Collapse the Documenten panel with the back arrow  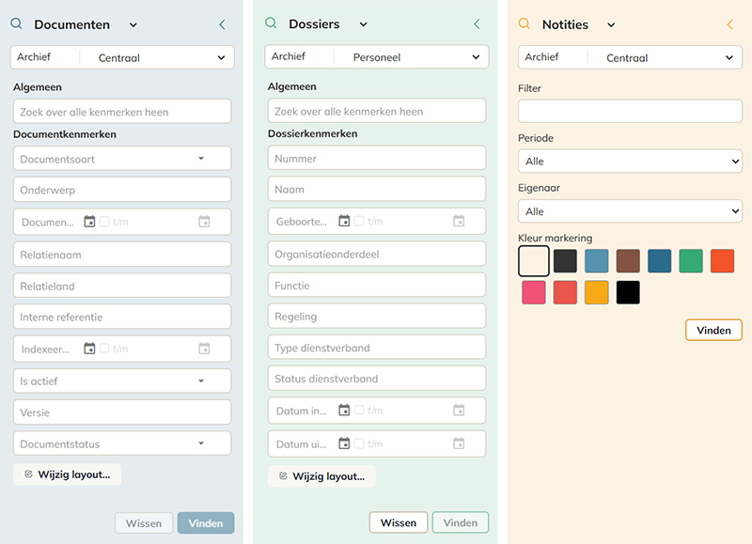click(222, 24)
